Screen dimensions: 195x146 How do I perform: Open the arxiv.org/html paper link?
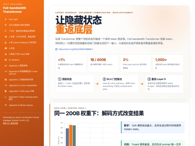tap(76, 49)
